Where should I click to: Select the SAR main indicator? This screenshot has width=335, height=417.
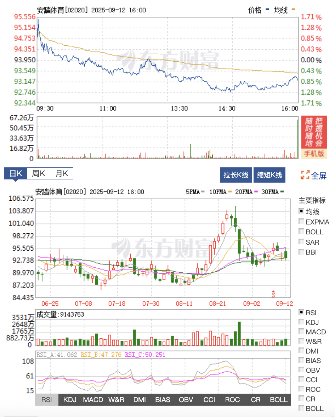[x=301, y=241]
